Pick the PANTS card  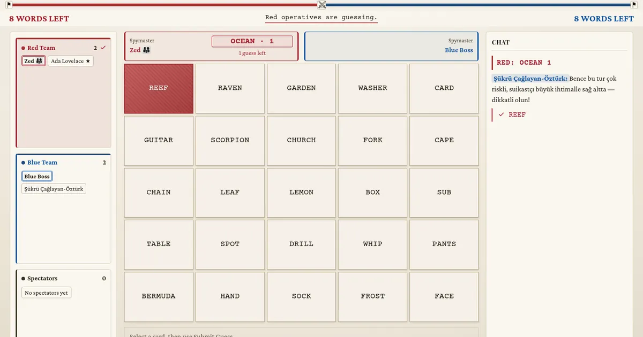444,244
